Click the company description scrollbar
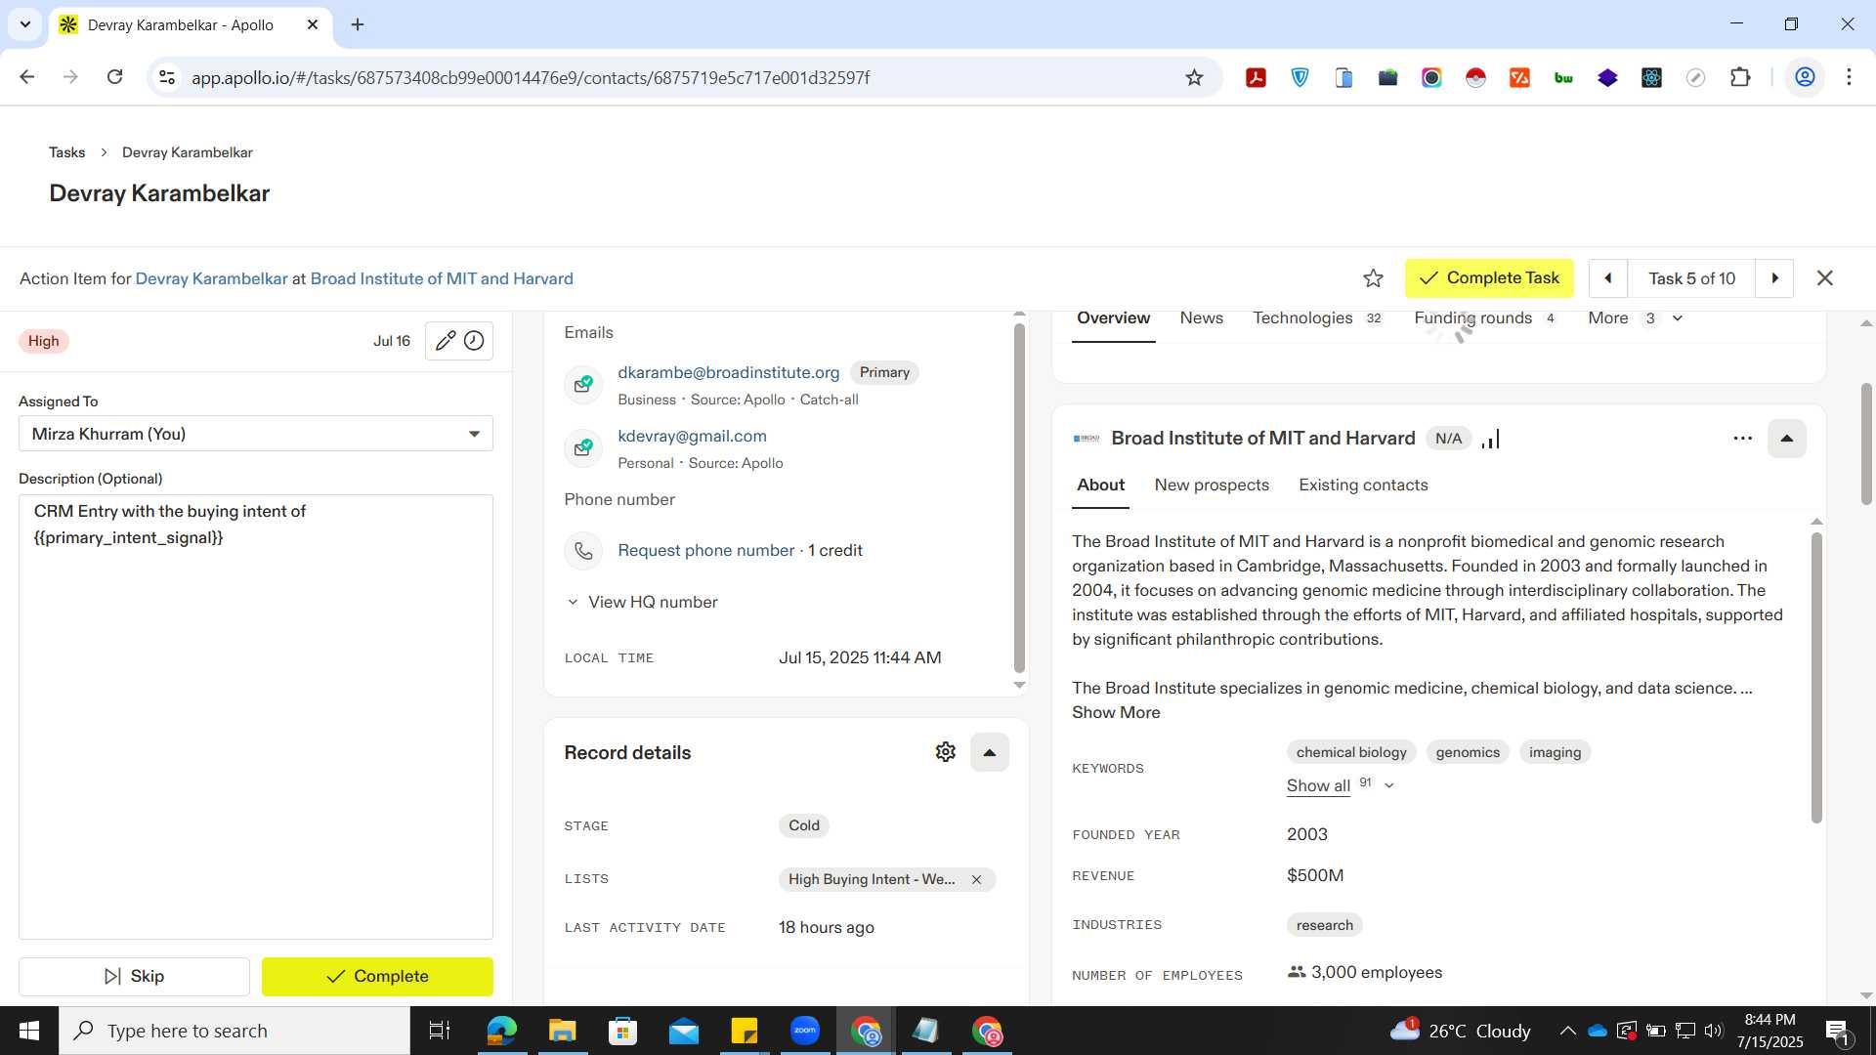 (x=1816, y=677)
